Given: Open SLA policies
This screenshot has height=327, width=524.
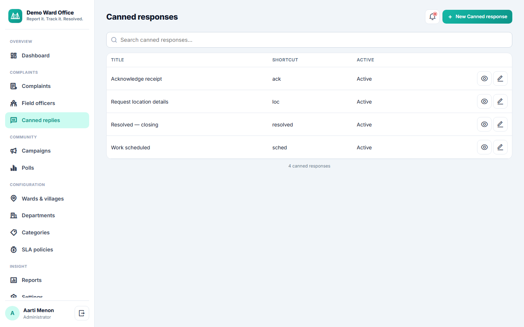Looking at the screenshot, I should coord(47,250).
